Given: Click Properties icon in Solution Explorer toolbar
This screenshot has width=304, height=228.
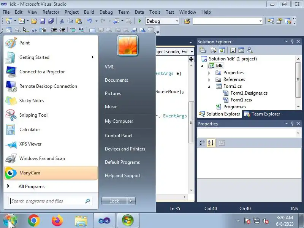Looking at the screenshot, I should (x=203, y=51).
